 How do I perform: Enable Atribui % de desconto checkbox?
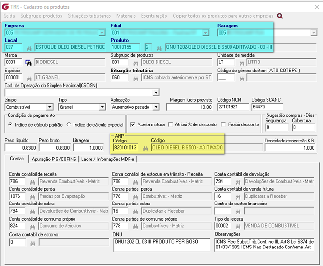[170, 124]
